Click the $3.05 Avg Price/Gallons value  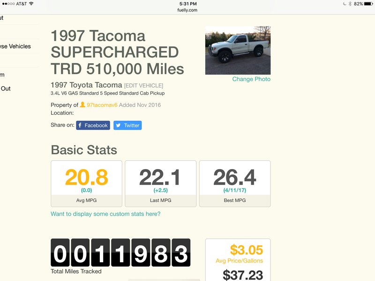click(x=247, y=250)
